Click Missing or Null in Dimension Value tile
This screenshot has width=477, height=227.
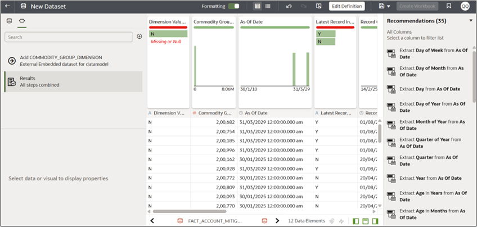(x=166, y=42)
